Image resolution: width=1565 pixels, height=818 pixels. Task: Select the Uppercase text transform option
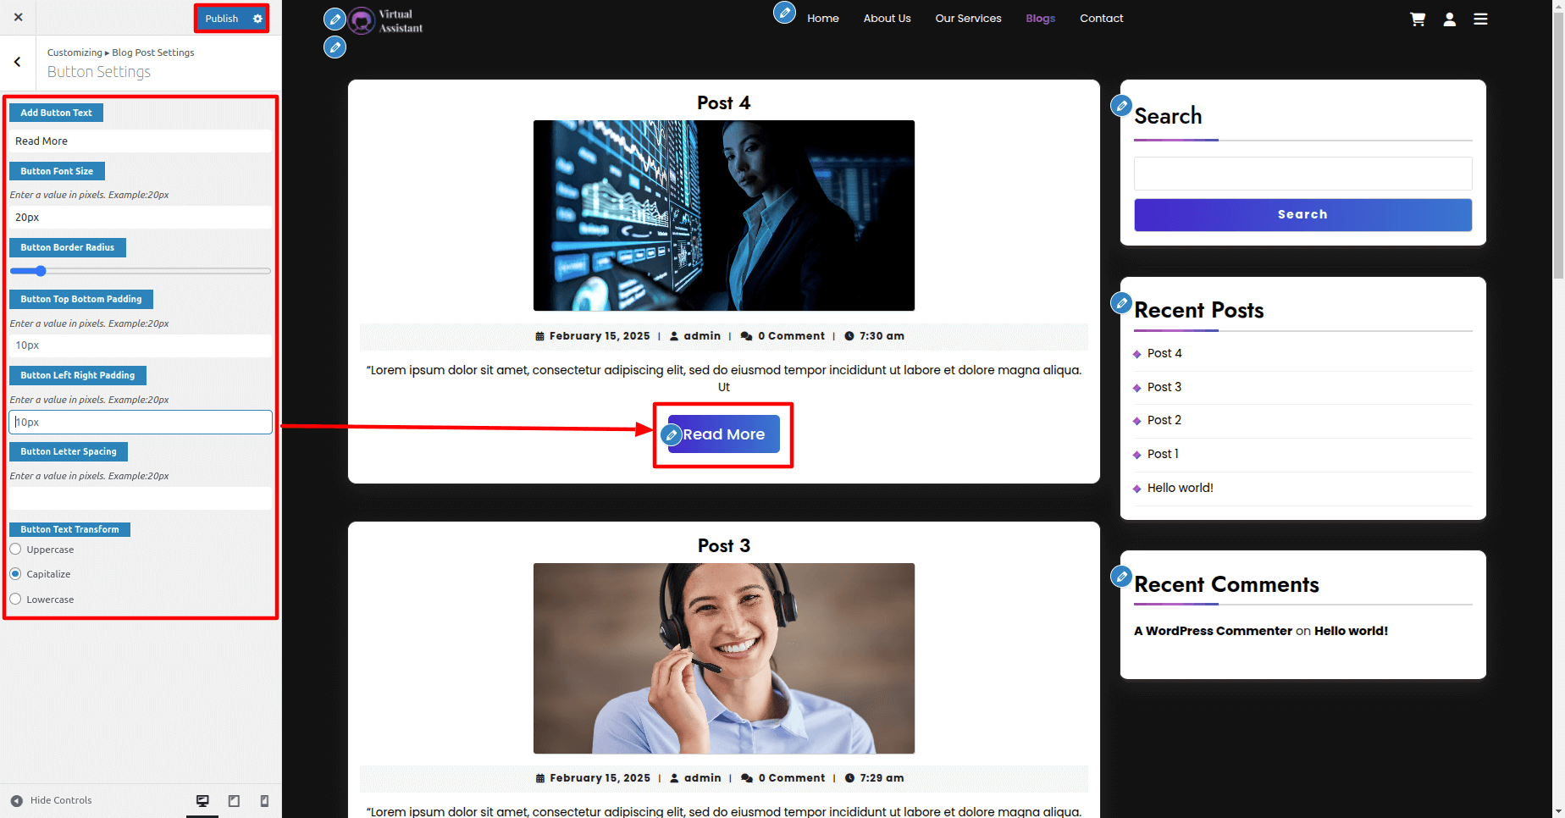[15, 550]
